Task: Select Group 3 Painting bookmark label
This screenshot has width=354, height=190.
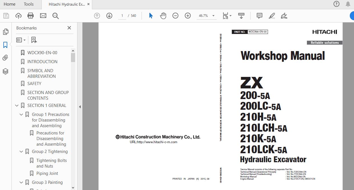Action: (x=47, y=182)
